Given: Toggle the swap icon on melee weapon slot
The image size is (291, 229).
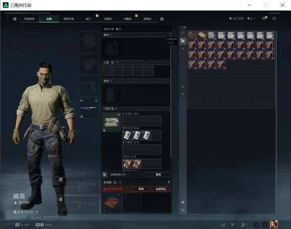Looking at the screenshot, I should (96, 101).
